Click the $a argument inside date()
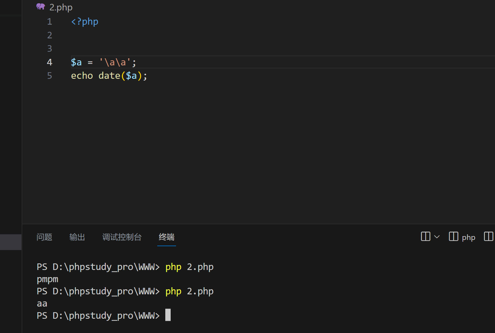Screen dimensions: 495x333 click(x=131, y=76)
